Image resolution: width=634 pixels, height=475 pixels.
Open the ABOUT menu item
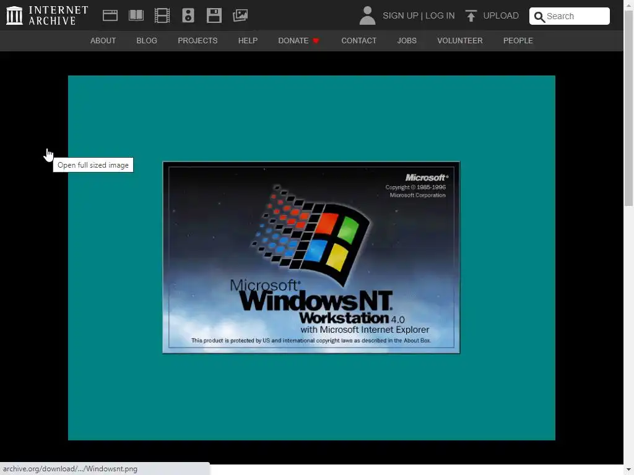(103, 41)
